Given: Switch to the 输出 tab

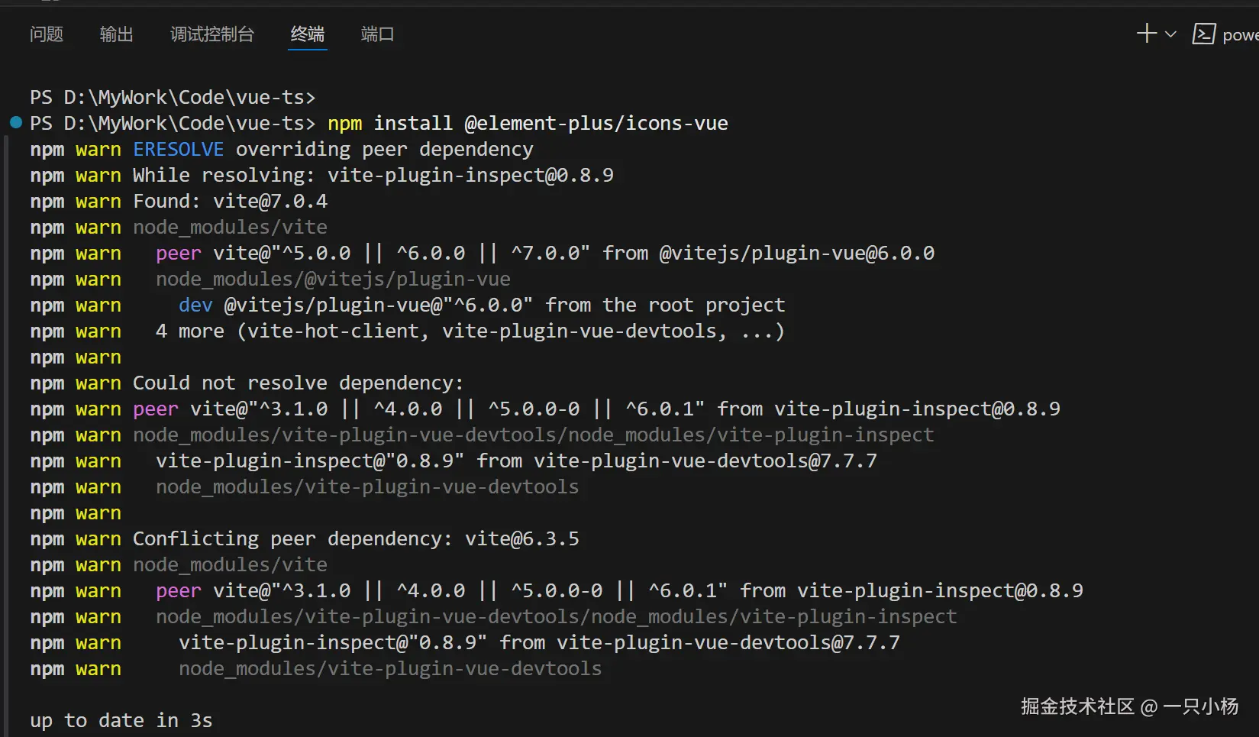Looking at the screenshot, I should [x=117, y=34].
